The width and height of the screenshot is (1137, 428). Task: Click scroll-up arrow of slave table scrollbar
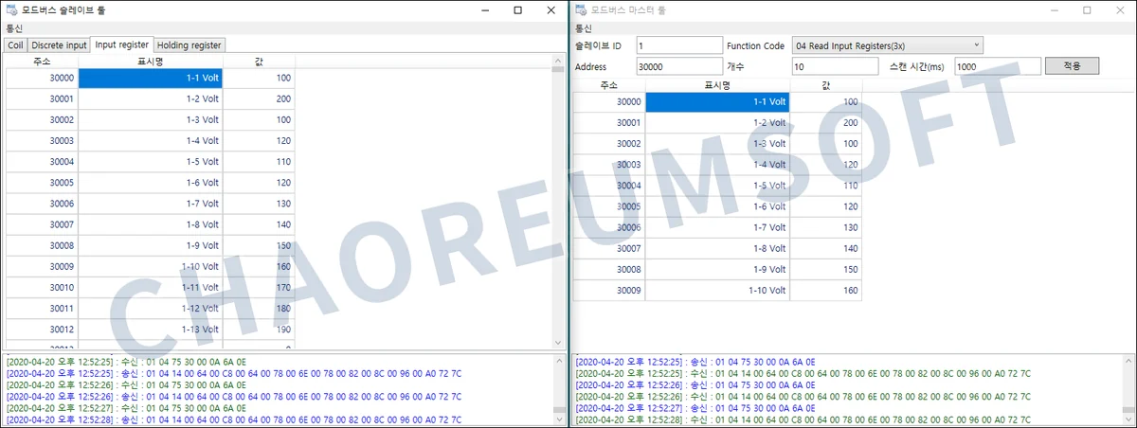[558, 61]
